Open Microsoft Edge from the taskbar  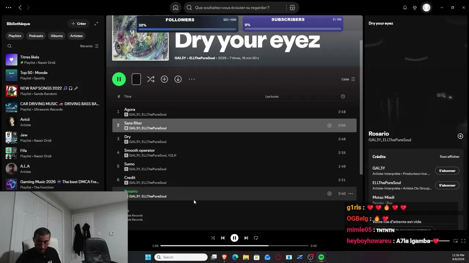click(235, 257)
